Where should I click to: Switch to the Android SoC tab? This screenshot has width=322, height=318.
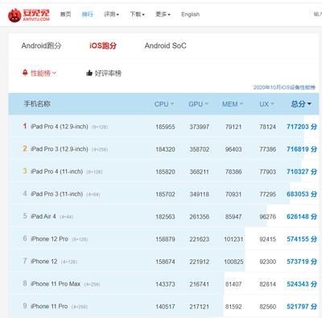[166, 46]
